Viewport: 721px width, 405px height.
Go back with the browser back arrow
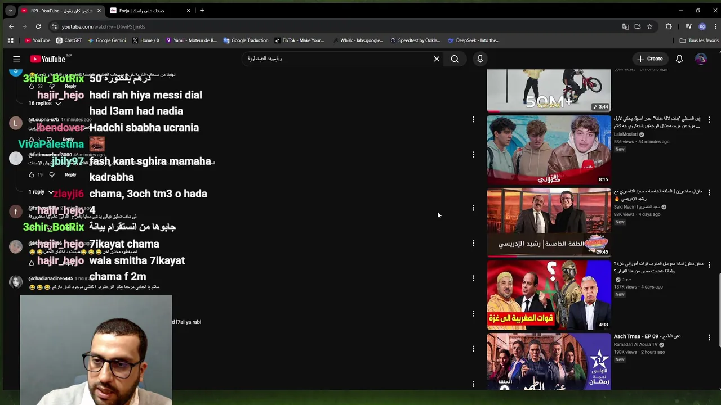pos(11,26)
